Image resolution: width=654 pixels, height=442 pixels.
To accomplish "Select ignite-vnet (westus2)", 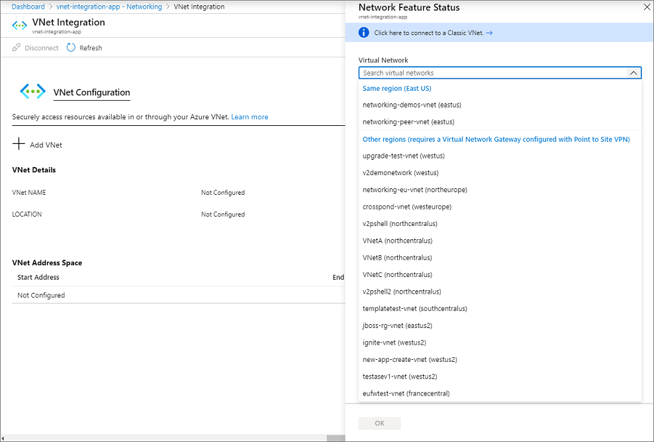I will click(500, 343).
